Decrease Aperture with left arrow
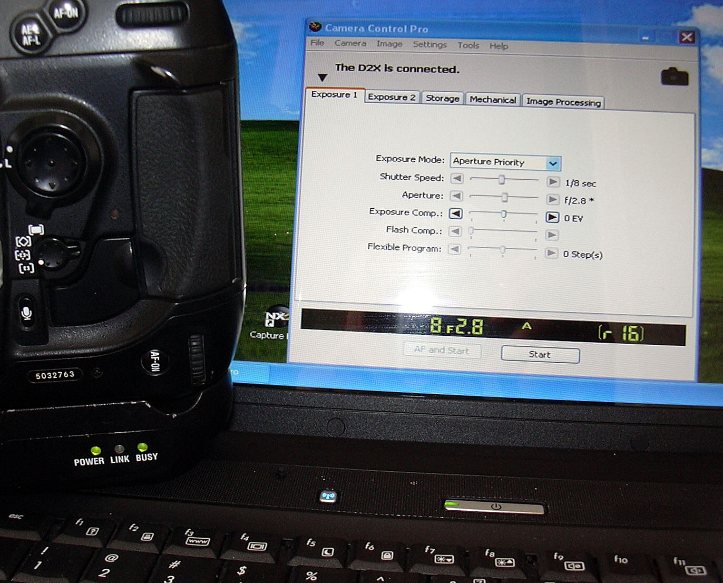 coord(456,196)
